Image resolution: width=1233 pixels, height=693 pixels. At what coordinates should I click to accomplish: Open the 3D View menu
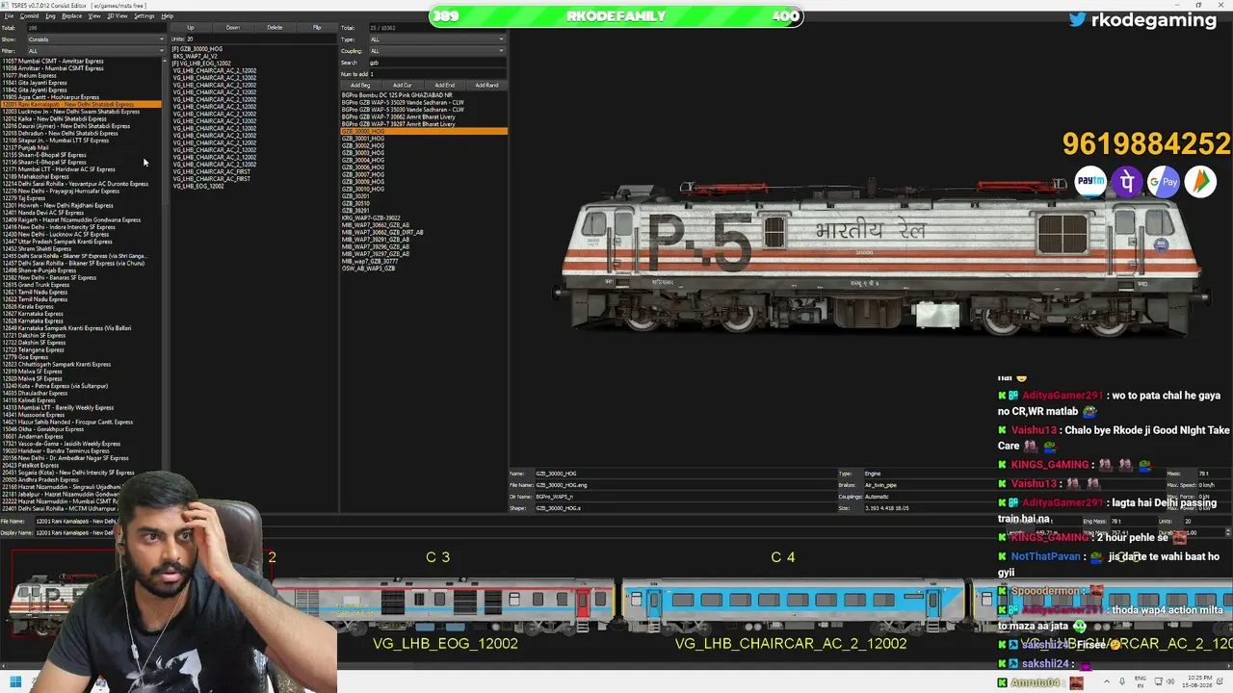118,16
